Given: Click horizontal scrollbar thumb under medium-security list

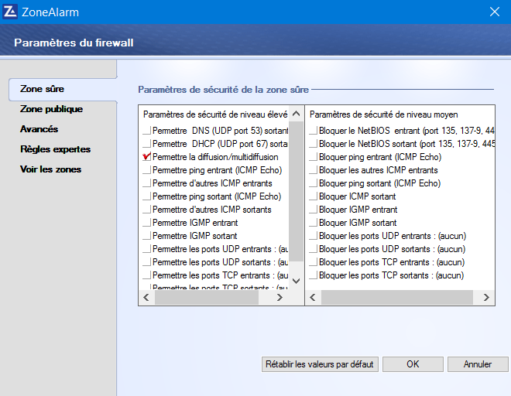Looking at the screenshot, I should pos(397,297).
